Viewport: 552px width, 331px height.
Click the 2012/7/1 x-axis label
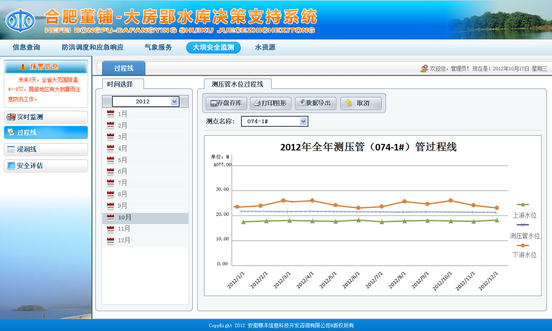(x=375, y=280)
